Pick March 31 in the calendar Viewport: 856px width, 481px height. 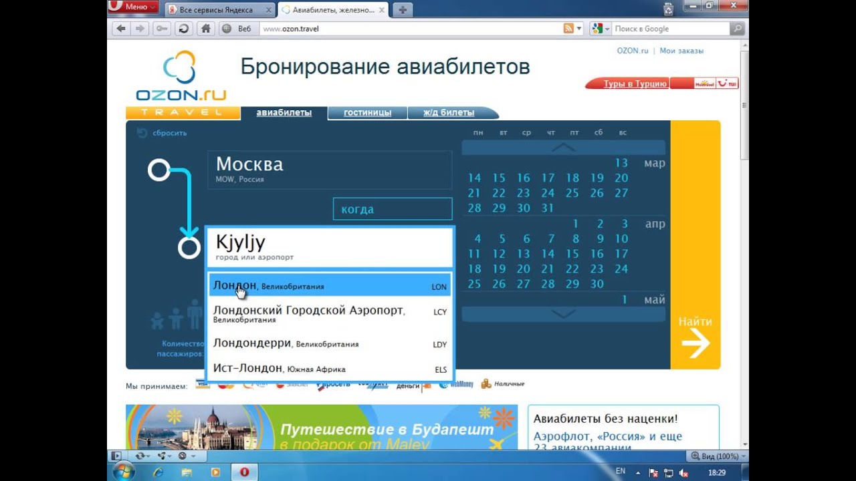click(x=548, y=208)
